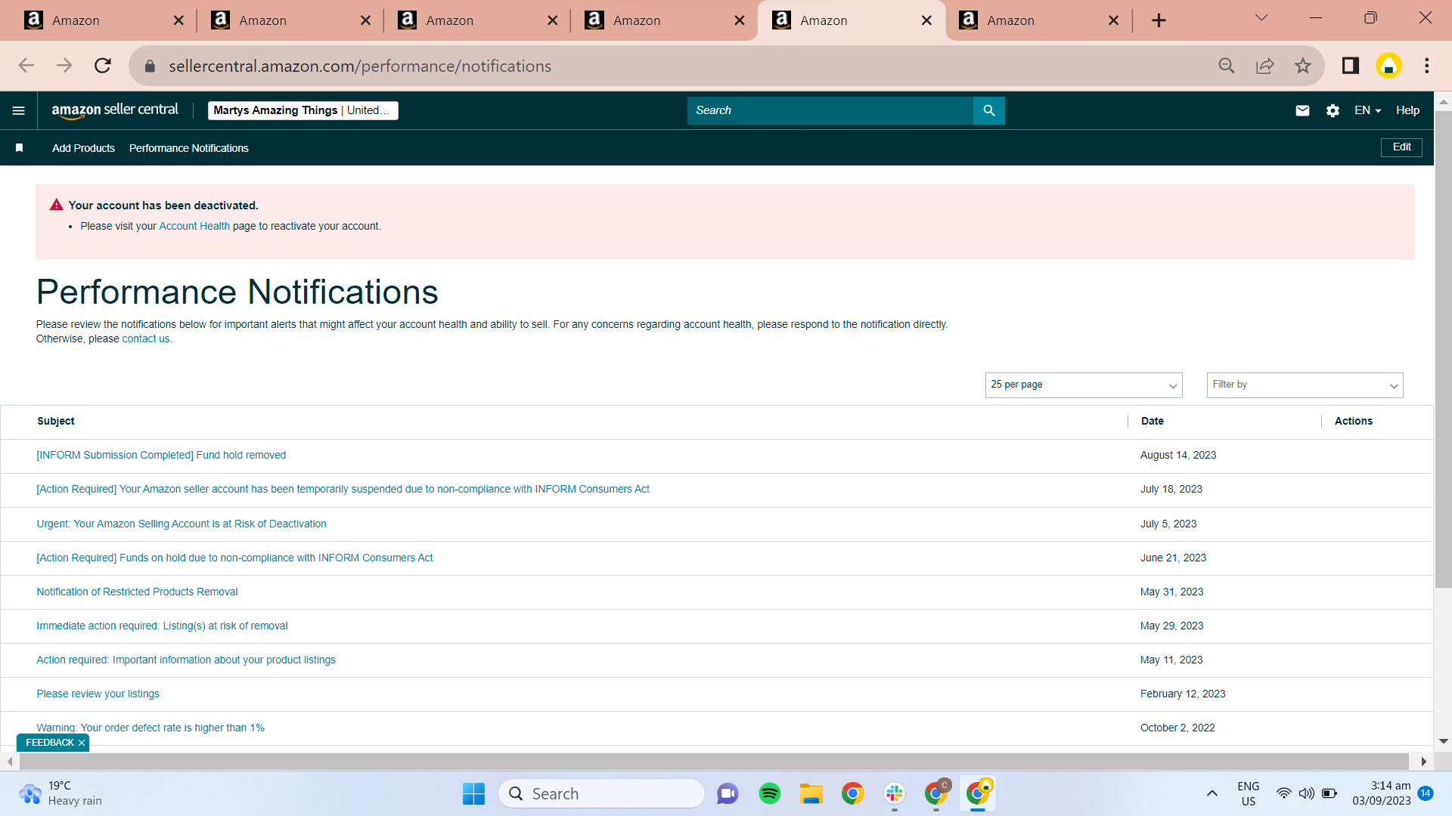The height and width of the screenshot is (816, 1452).
Task: Open the Windows Start menu
Action: (473, 793)
